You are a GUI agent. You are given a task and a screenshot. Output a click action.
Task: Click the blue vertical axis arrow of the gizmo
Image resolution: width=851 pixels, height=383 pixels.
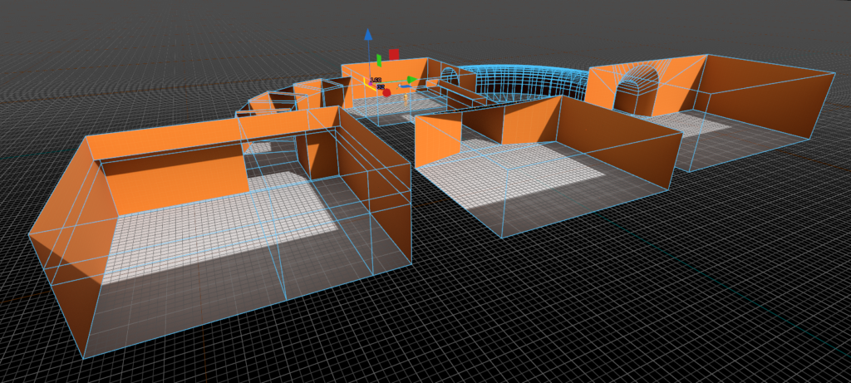pos(368,37)
